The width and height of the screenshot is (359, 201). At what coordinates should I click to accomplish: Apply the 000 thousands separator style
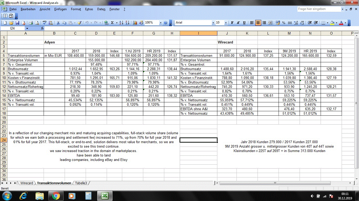(x=290, y=23)
